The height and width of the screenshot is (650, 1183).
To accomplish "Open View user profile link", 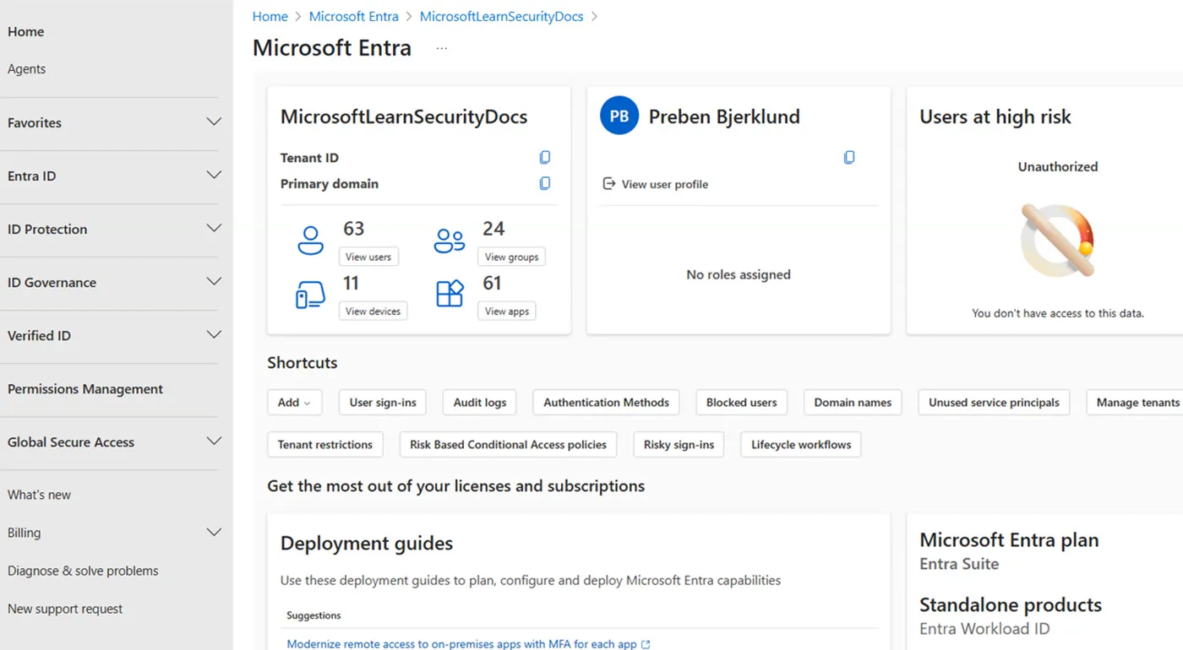I will coord(656,184).
